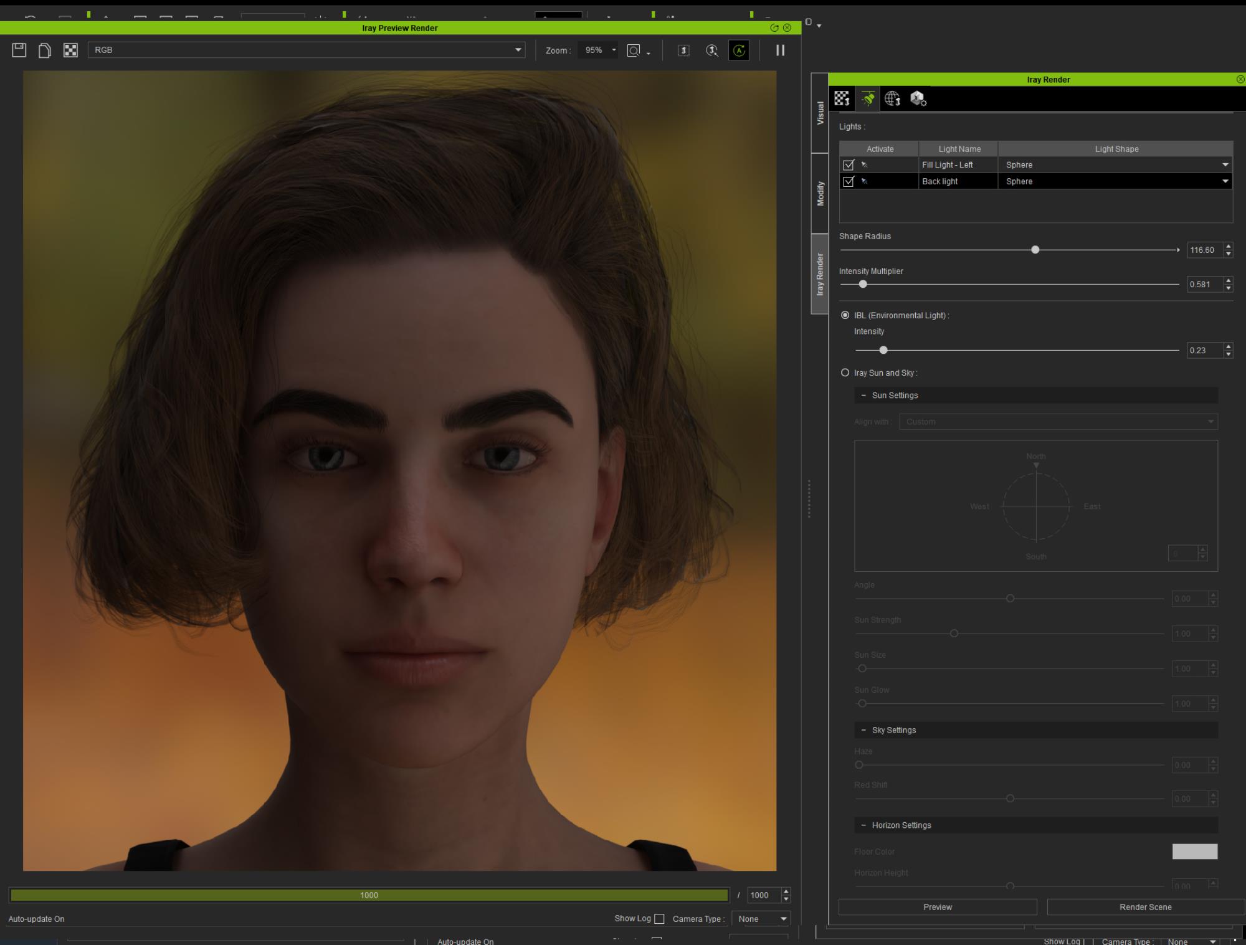The image size is (1246, 945).
Task: Open the RGB channel dropdown
Action: coord(307,50)
